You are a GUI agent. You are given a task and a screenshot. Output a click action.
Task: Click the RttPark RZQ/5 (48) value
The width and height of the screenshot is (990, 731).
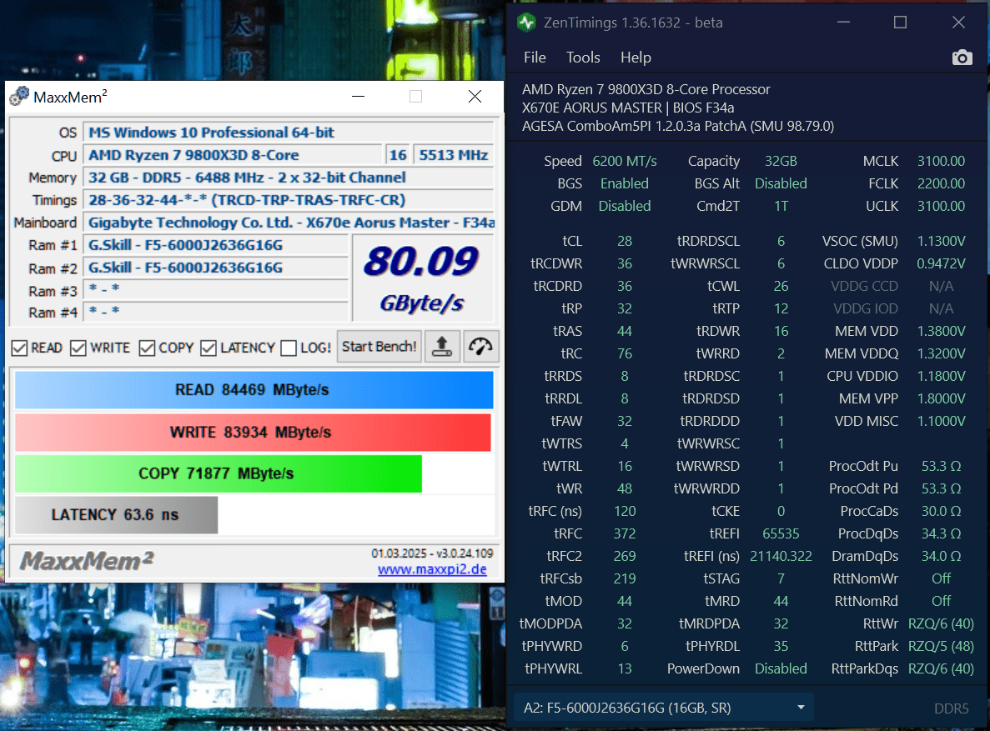[x=941, y=647]
